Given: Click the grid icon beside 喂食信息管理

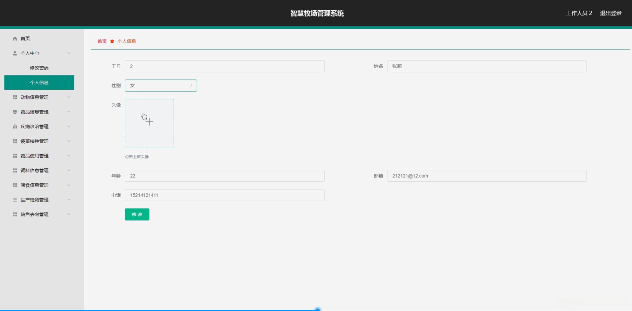Looking at the screenshot, I should coord(15,185).
